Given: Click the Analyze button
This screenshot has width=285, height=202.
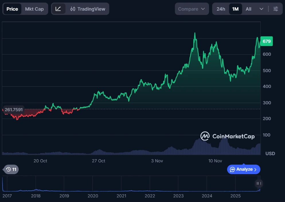Looking at the screenshot, I should point(243,169).
